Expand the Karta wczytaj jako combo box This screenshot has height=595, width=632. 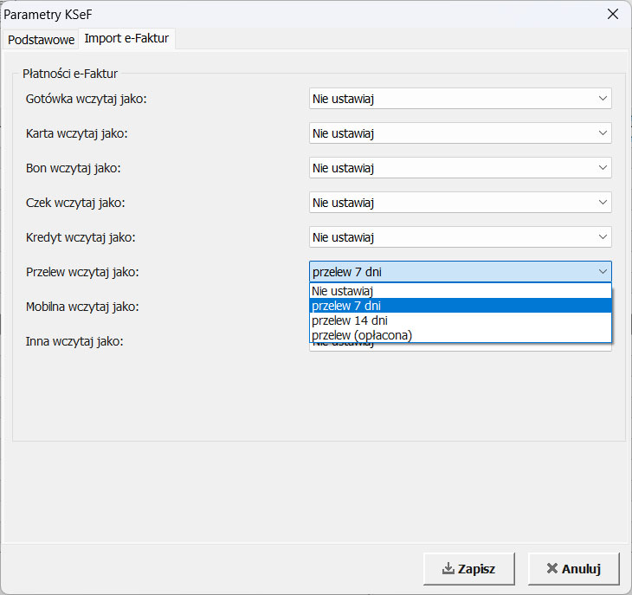point(460,133)
